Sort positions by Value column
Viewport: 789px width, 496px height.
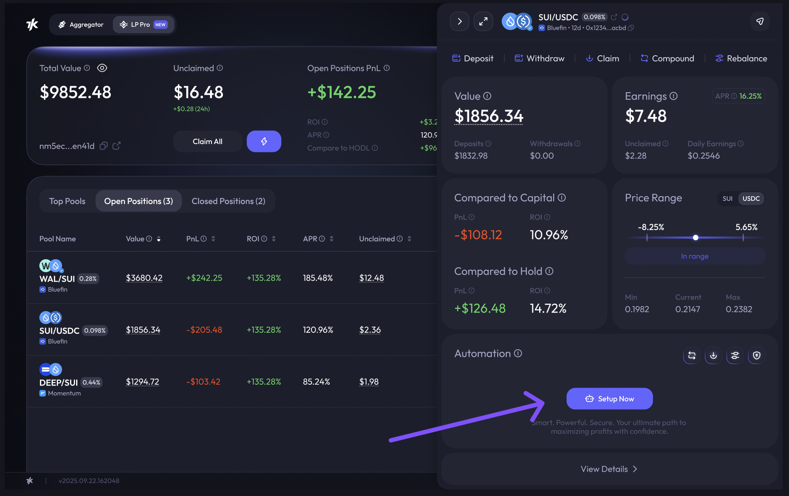pyautogui.click(x=159, y=239)
